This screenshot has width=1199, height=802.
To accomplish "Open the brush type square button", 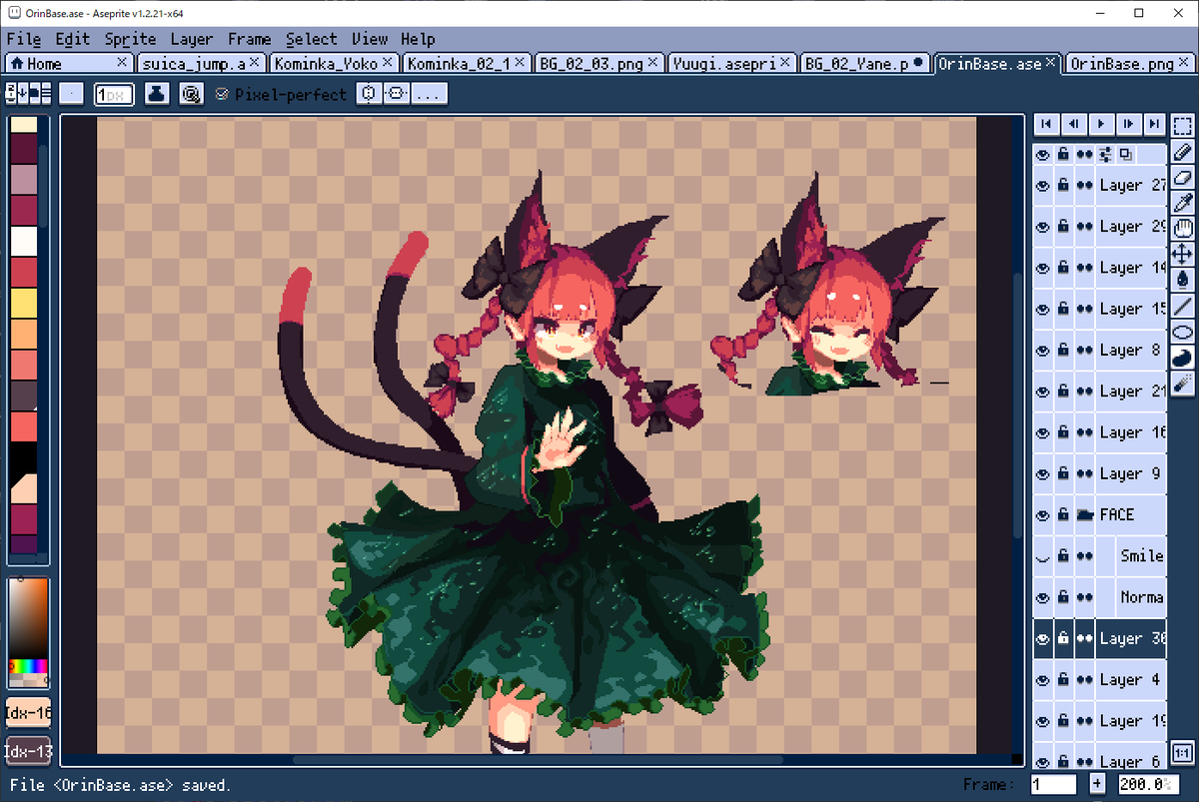I will point(71,94).
